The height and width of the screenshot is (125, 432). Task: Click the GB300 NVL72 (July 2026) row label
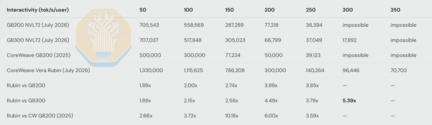(38, 40)
